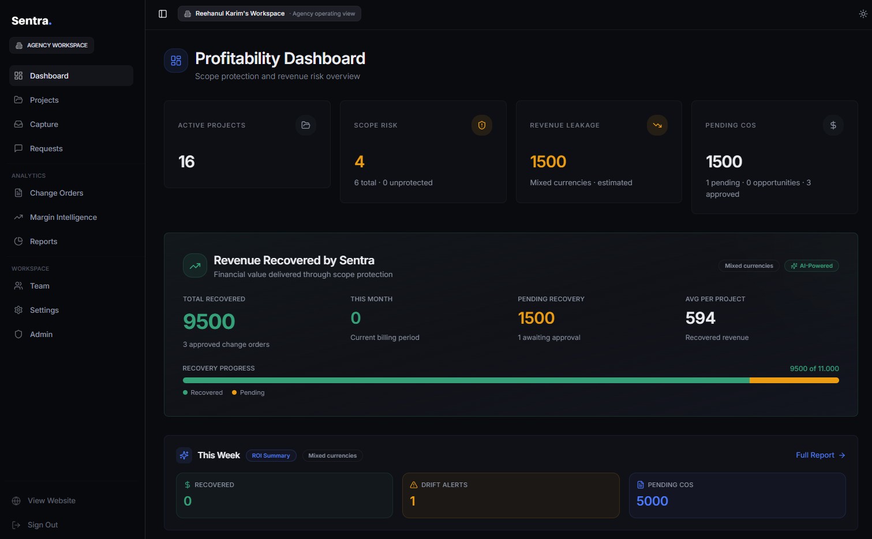Click the dollar icon in Recovered card
Viewport: 872px width, 539px height.
[x=187, y=485]
